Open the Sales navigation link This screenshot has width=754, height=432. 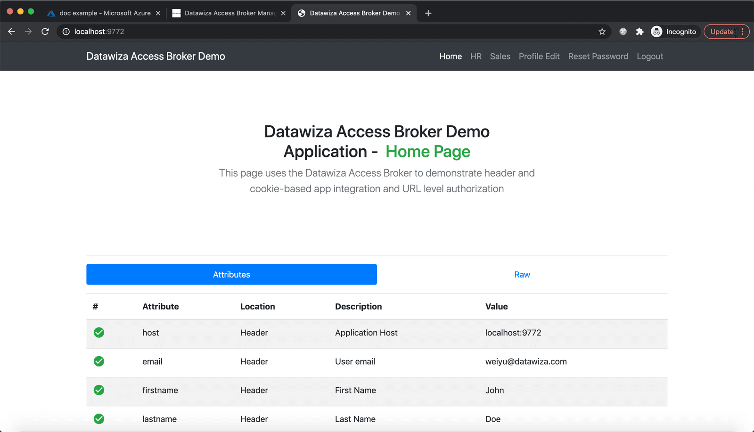pos(500,56)
